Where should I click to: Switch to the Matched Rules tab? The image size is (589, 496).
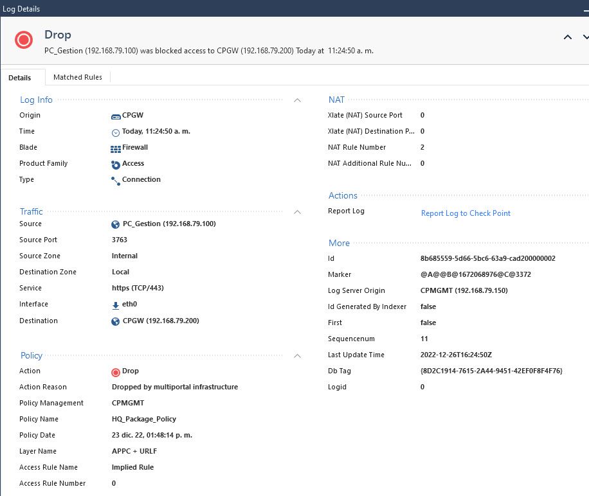coord(78,77)
